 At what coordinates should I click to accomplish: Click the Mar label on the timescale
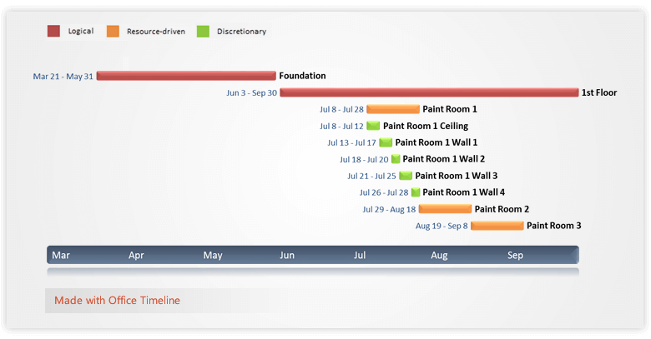61,256
